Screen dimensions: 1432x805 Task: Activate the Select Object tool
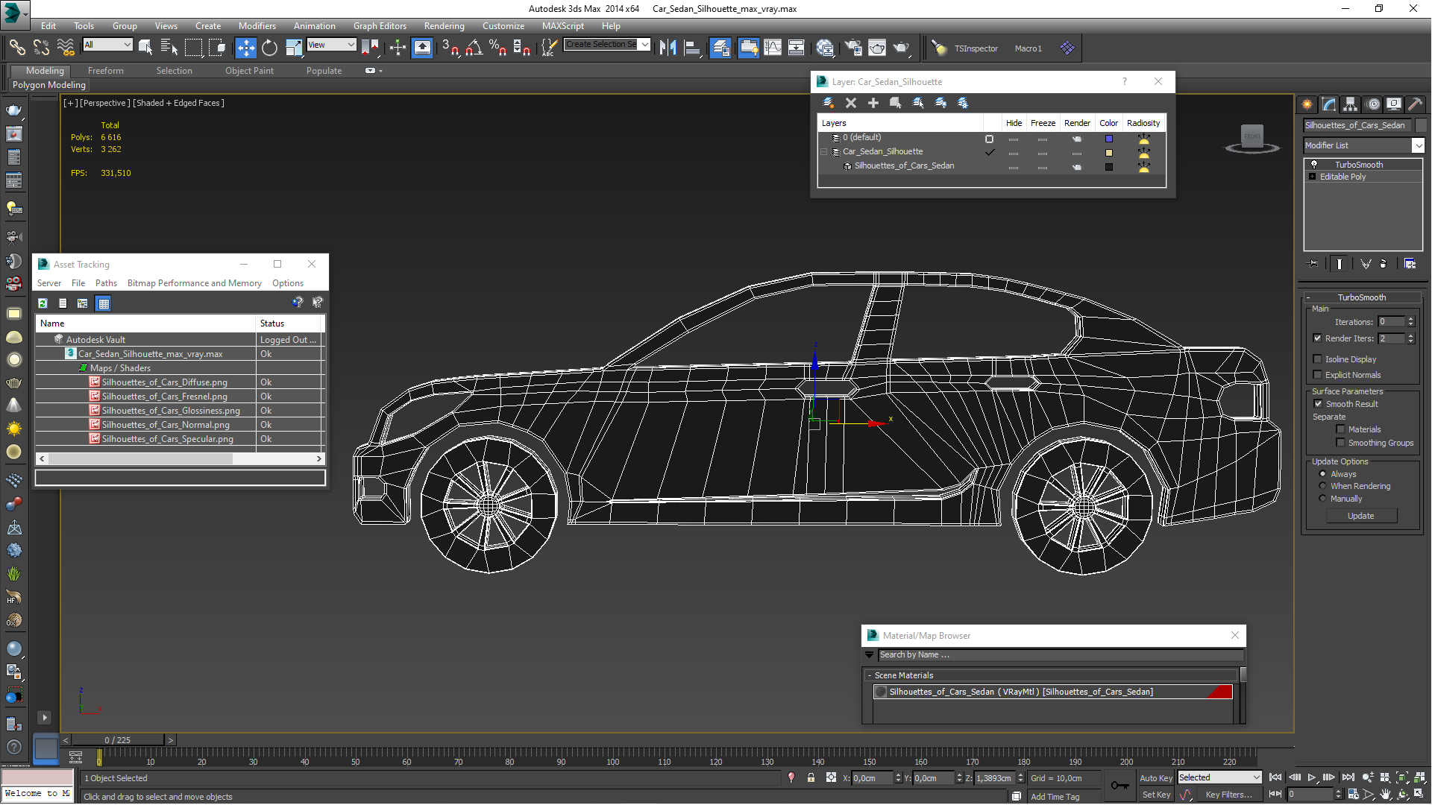[145, 48]
